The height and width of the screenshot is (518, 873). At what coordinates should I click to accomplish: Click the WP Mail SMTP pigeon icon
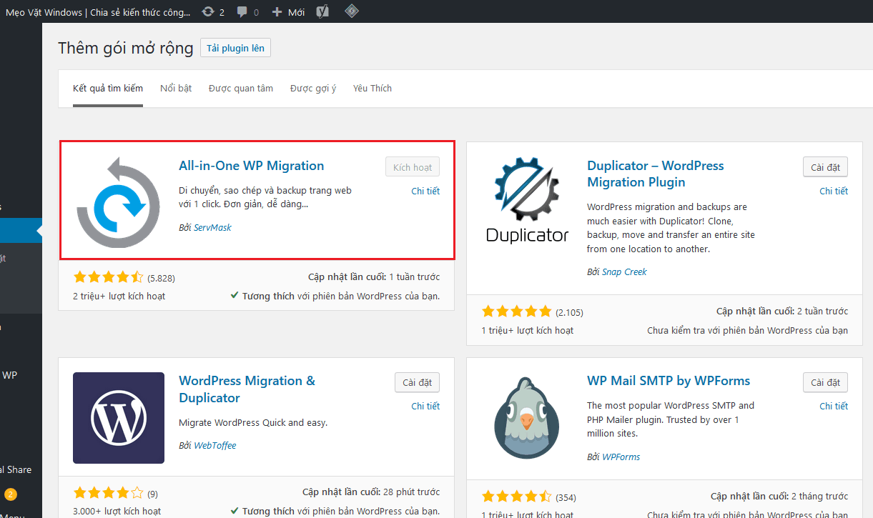(527, 418)
